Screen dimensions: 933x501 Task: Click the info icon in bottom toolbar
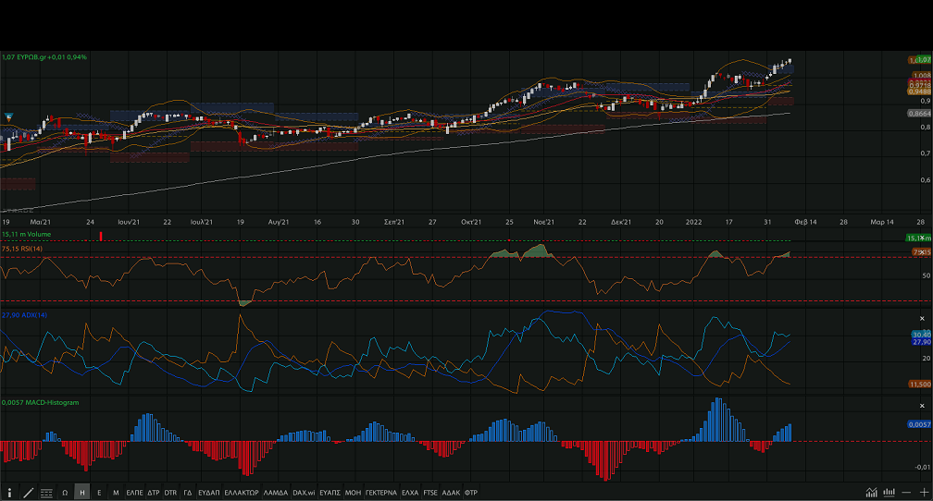coord(10,493)
